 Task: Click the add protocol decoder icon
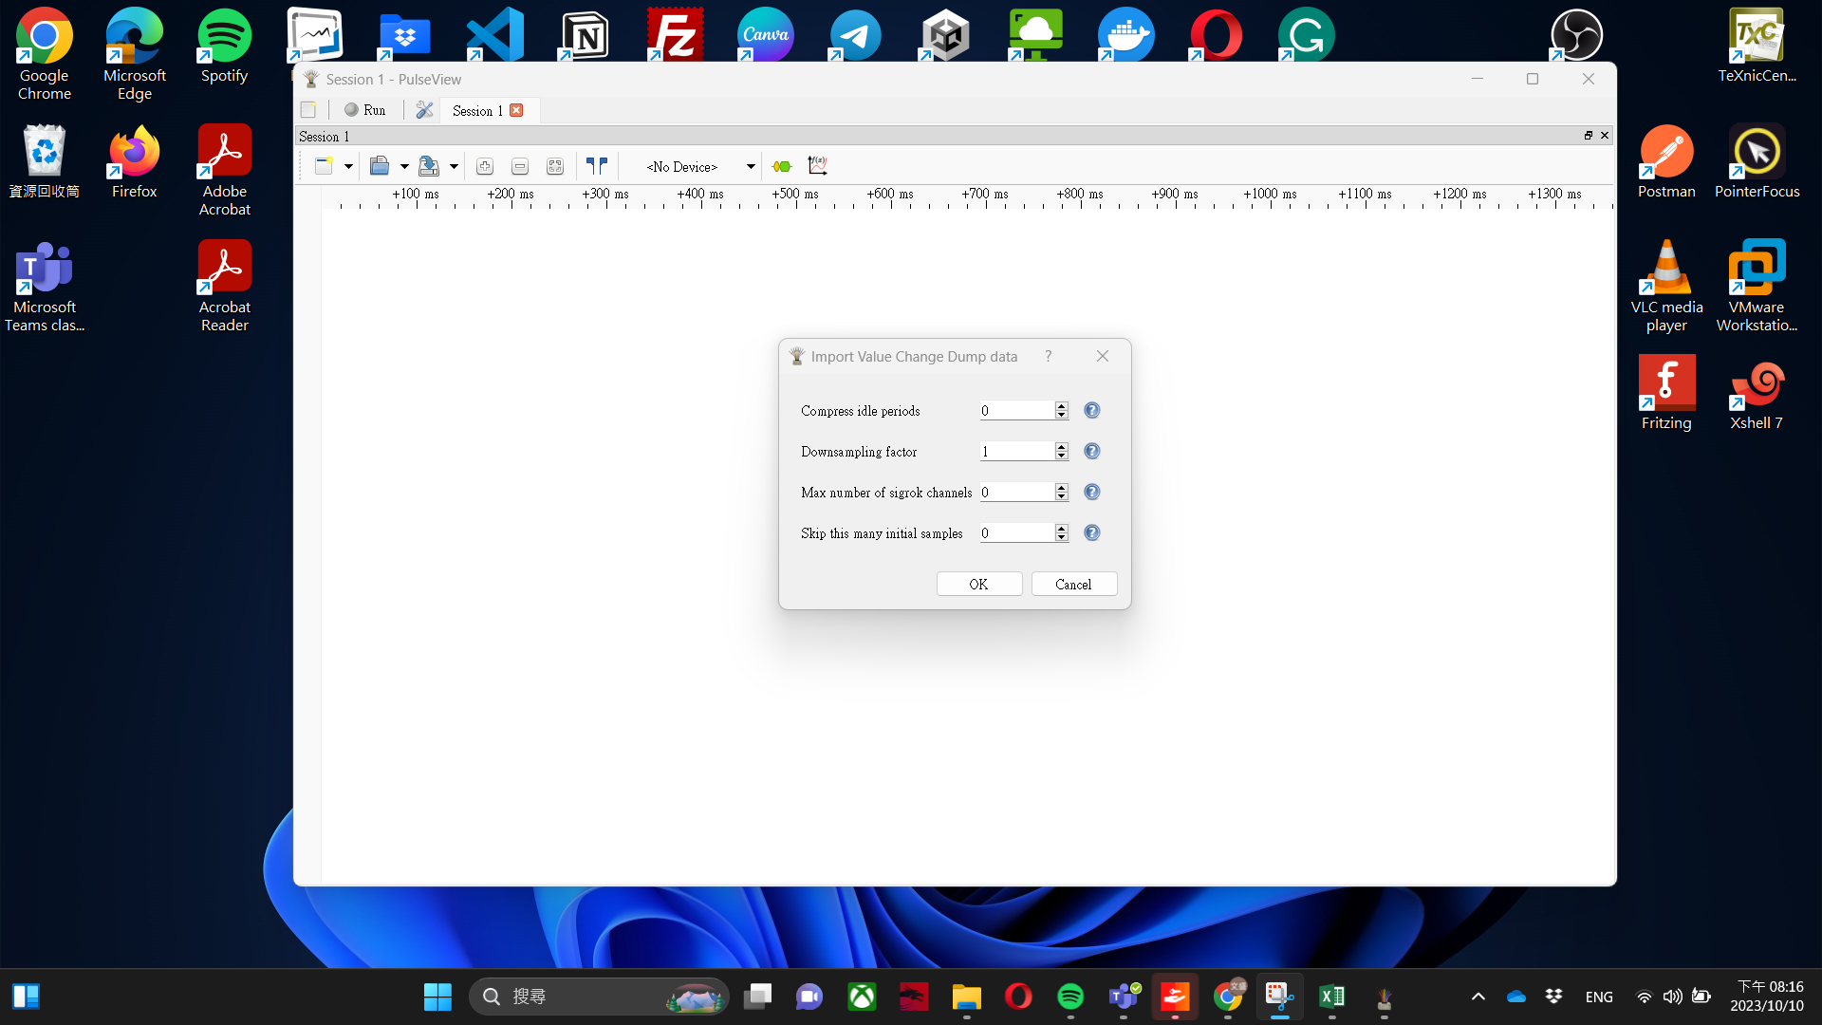pyautogui.click(x=782, y=167)
